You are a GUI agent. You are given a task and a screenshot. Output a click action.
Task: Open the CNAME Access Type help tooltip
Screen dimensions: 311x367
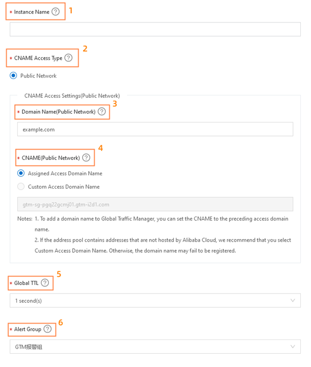point(68,58)
